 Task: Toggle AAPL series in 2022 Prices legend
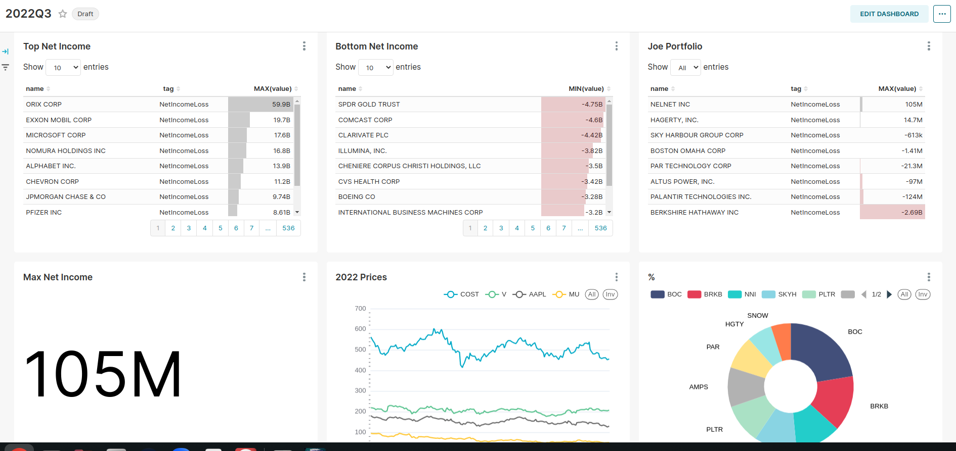(529, 294)
